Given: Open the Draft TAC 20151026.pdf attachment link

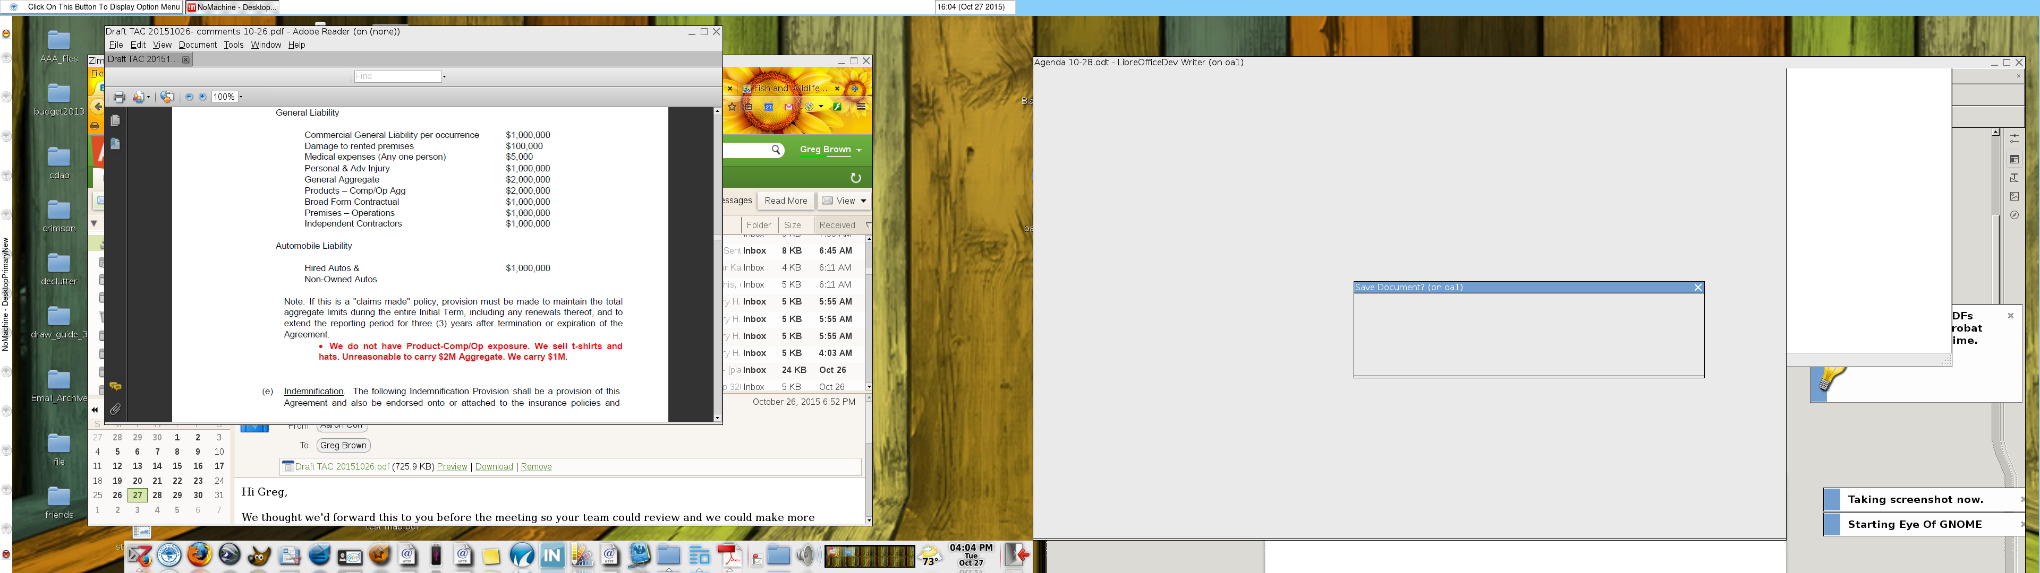Looking at the screenshot, I should [x=342, y=467].
